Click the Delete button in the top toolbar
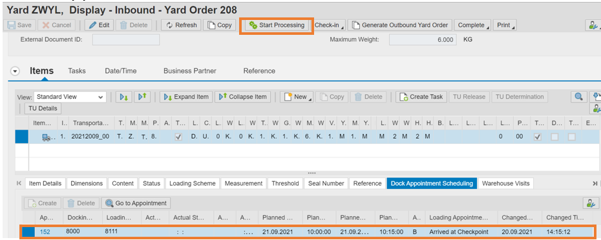This screenshot has height=240, width=601. point(134,25)
